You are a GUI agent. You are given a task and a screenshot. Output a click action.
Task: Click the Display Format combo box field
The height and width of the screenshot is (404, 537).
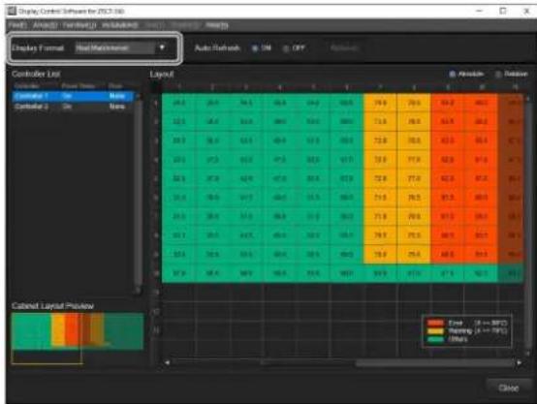coord(121,47)
